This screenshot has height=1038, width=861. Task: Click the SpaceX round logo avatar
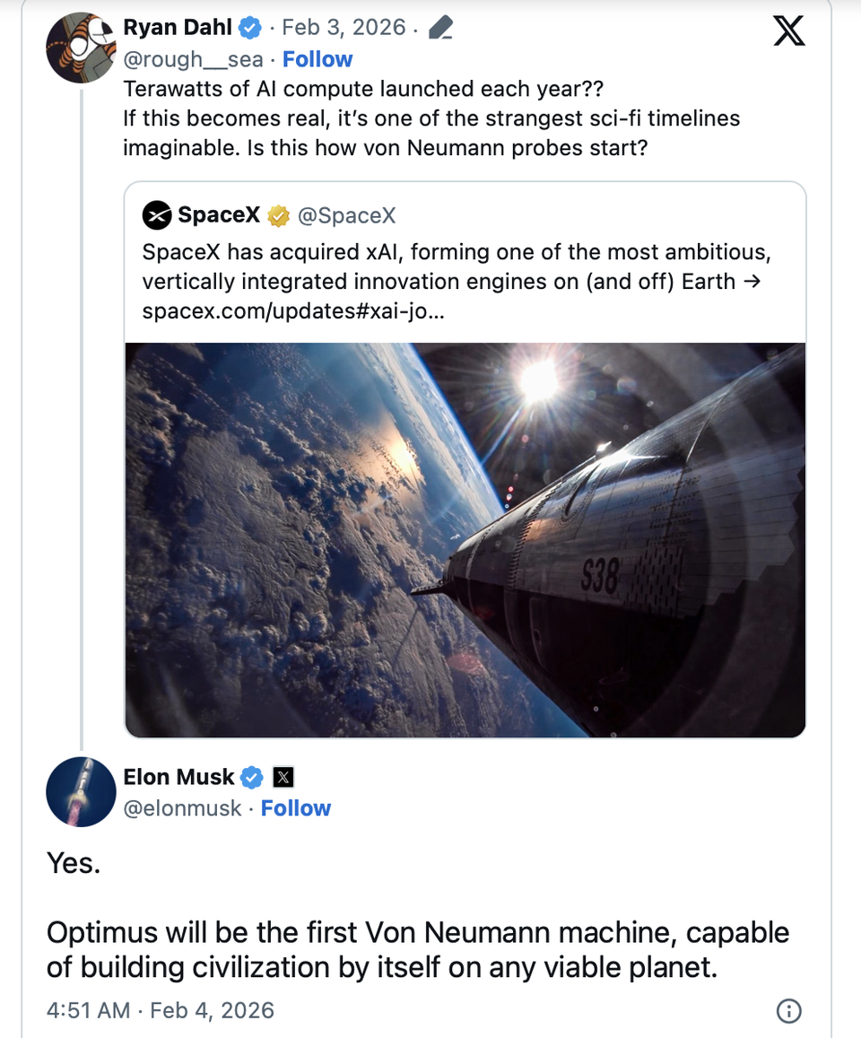(x=157, y=216)
